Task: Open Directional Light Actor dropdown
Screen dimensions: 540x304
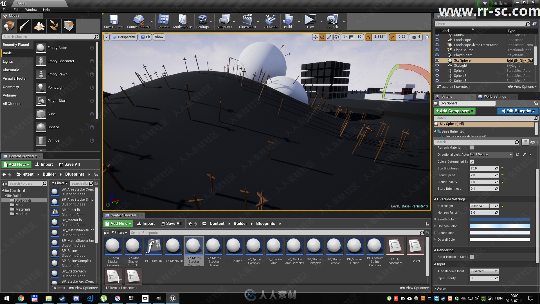Action: click(491, 155)
